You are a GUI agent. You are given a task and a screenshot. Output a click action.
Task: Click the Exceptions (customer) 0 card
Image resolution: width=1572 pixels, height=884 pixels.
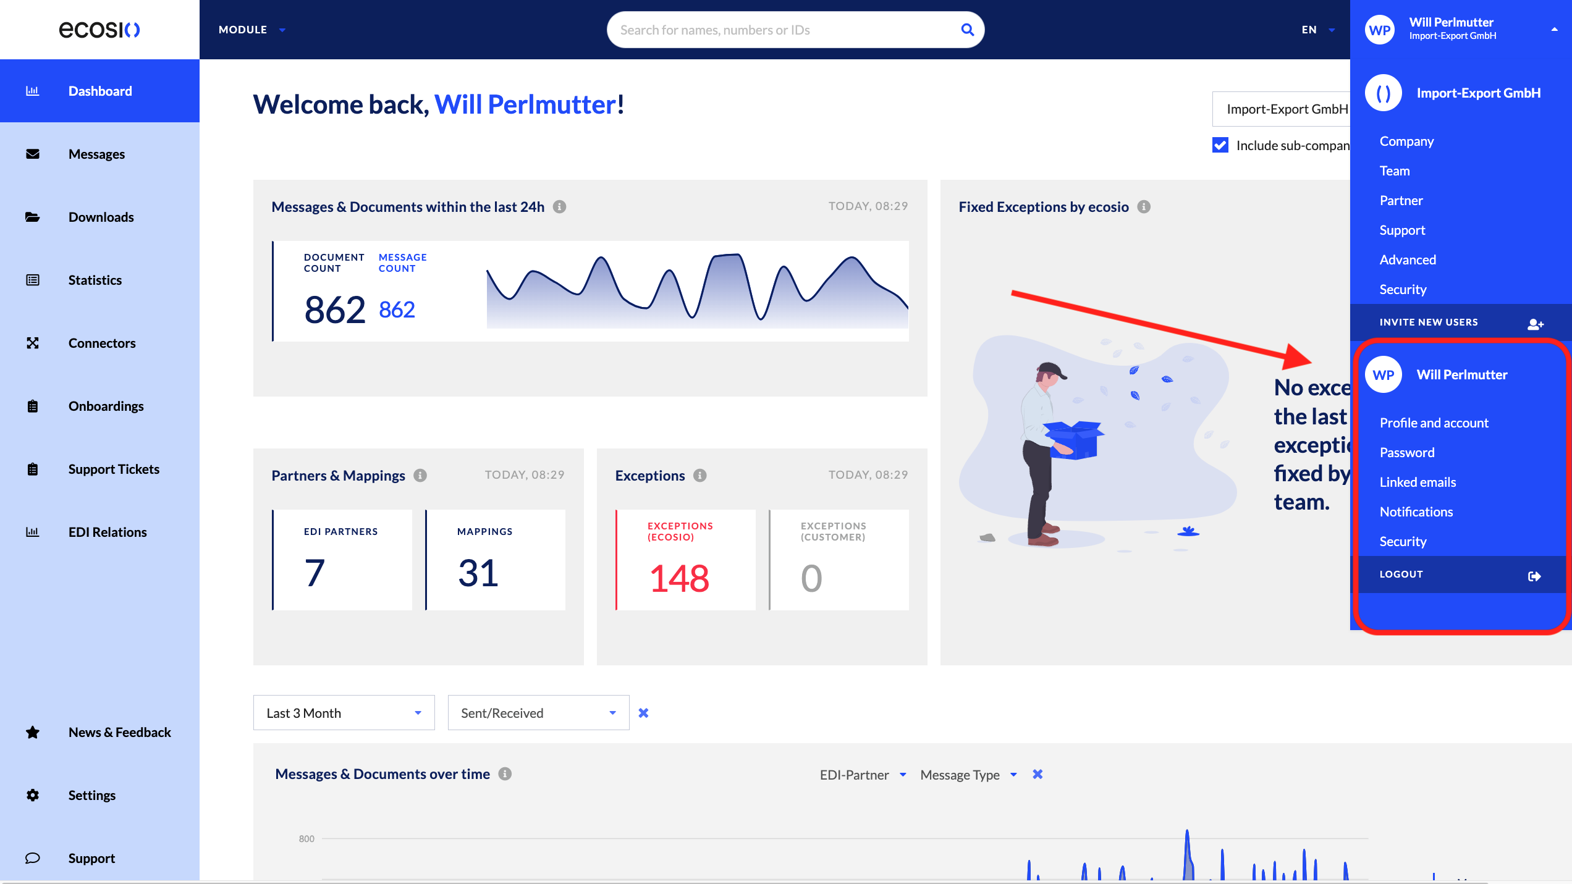click(x=839, y=560)
